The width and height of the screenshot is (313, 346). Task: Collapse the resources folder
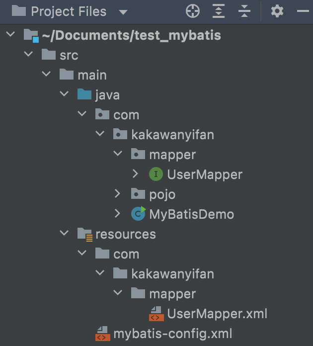click(x=64, y=234)
